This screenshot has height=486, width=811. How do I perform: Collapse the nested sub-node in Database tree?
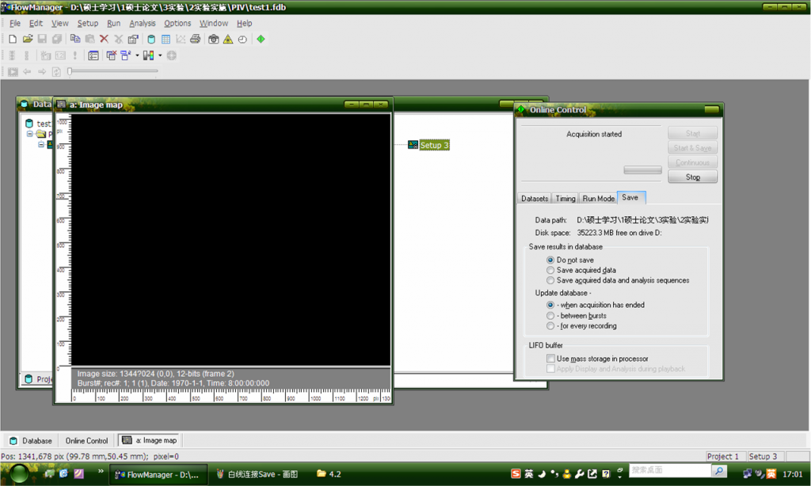click(x=41, y=145)
